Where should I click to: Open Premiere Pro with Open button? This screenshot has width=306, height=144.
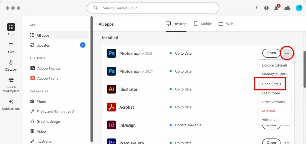pos(271,142)
